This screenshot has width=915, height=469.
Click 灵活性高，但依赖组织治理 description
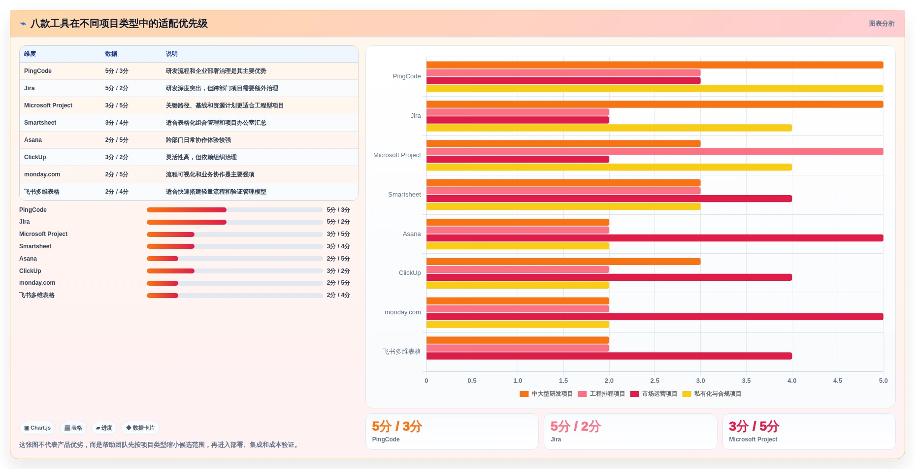coord(201,157)
